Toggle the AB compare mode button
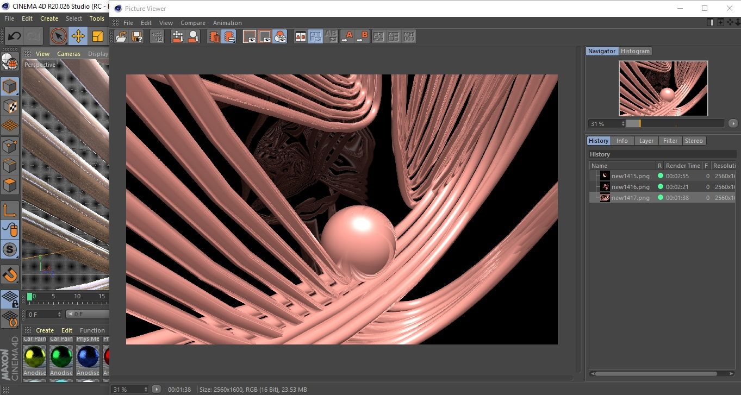The image size is (741, 395). point(300,36)
